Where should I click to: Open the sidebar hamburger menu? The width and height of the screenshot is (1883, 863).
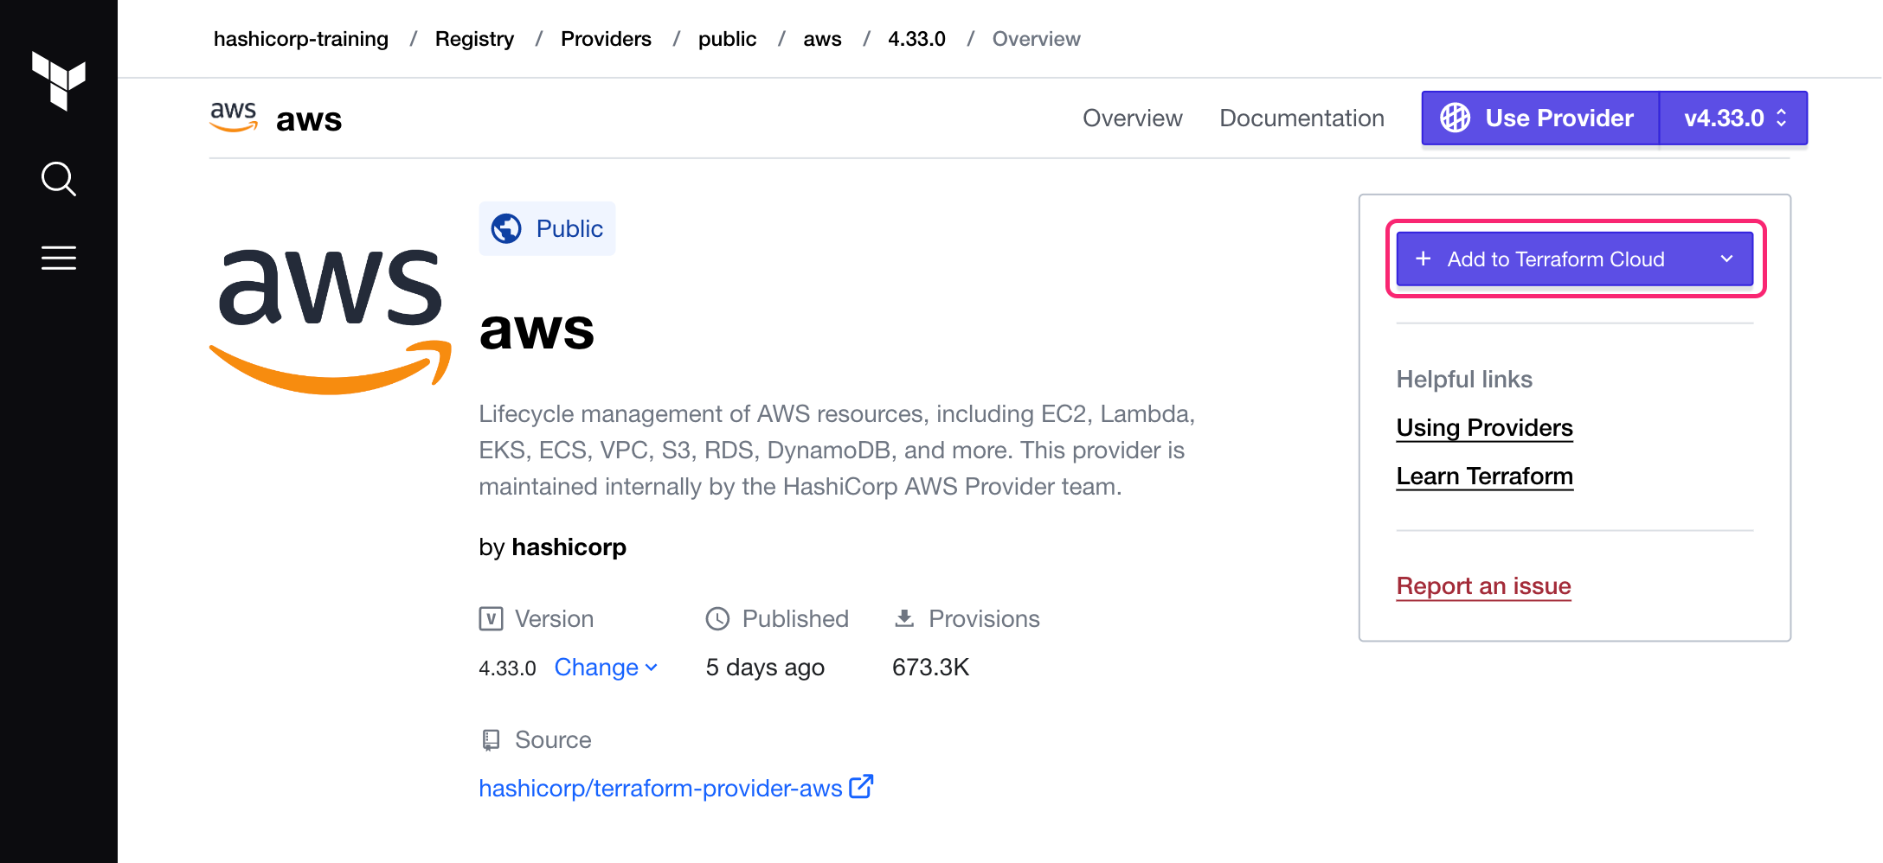click(x=59, y=257)
